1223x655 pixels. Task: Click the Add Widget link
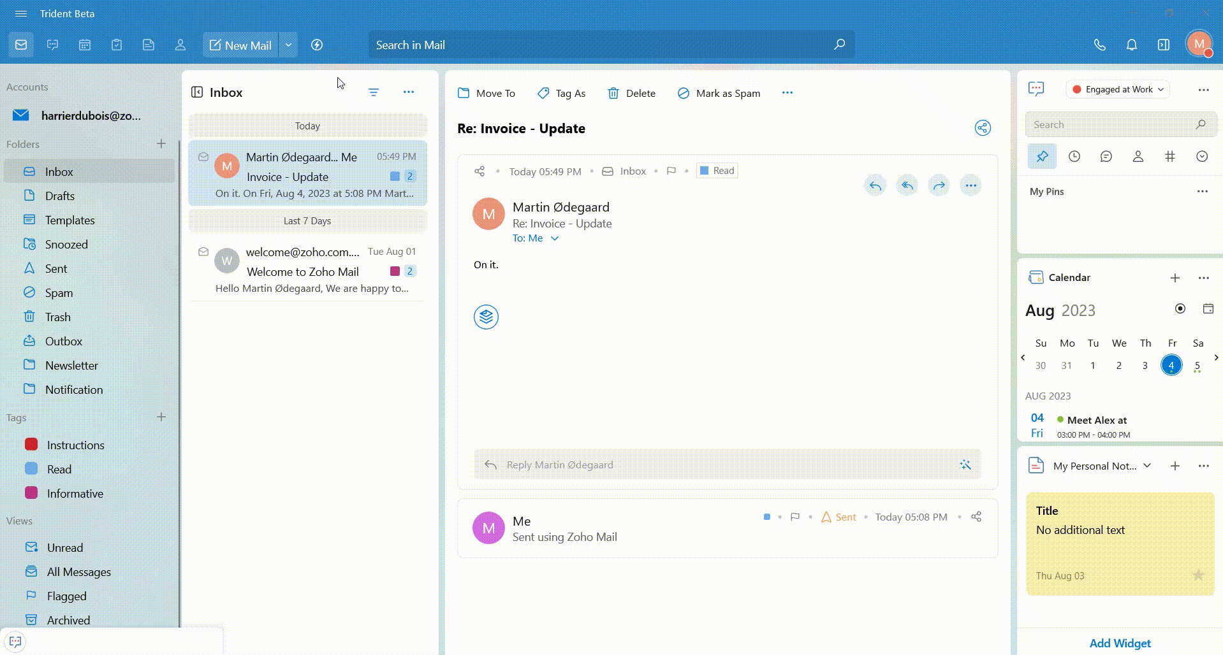(1120, 644)
